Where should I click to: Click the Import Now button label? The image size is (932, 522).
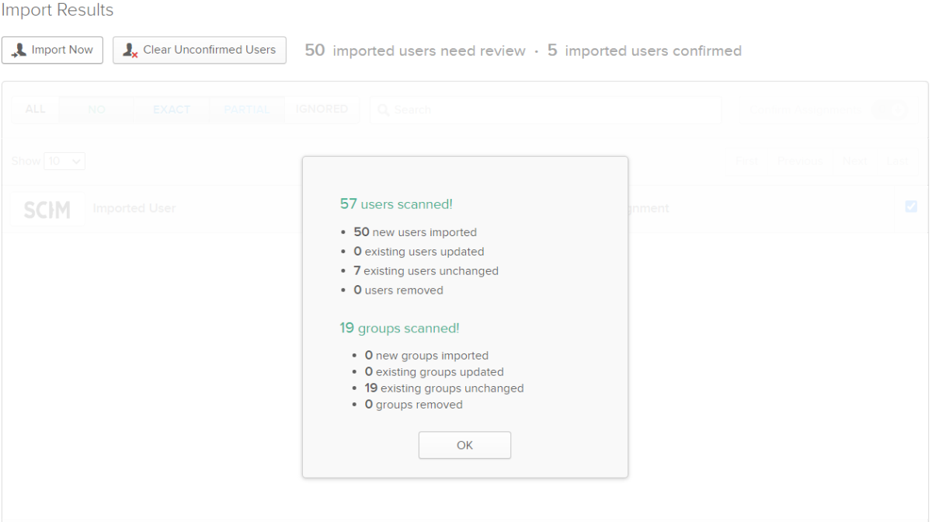tap(62, 50)
